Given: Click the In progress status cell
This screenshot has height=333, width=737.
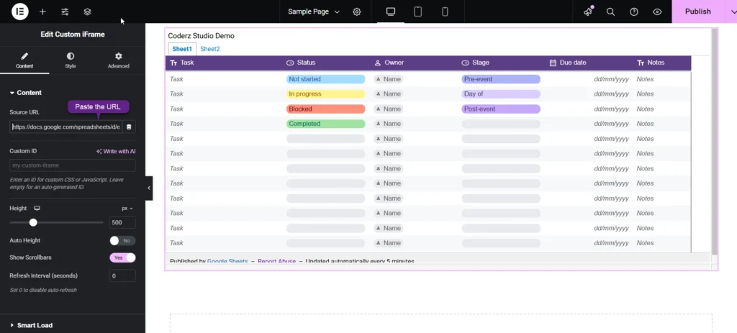Looking at the screenshot, I should [326, 94].
